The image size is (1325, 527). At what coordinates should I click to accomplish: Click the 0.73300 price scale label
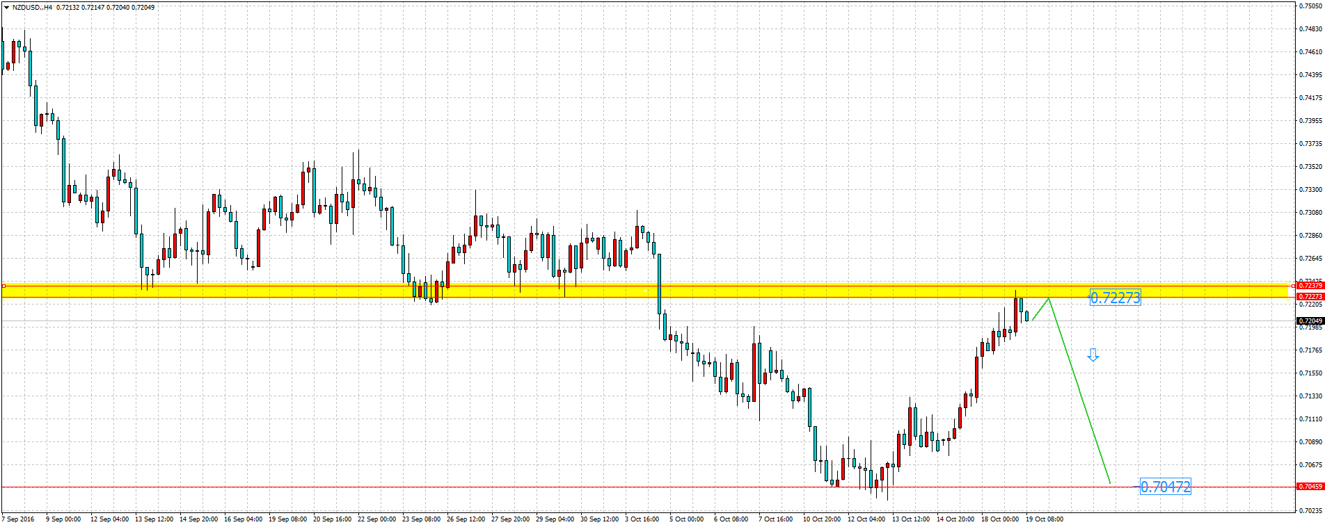pyautogui.click(x=1311, y=189)
